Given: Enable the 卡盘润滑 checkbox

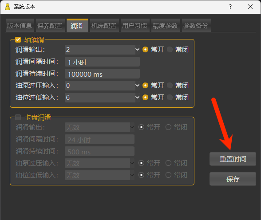Looking at the screenshot, I should pos(18,117).
